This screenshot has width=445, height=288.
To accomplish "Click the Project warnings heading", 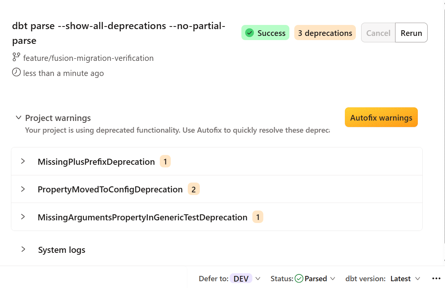I will [x=58, y=118].
